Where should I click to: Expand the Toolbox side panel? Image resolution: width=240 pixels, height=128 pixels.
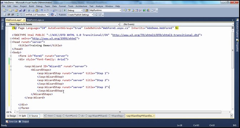click(x=2, y=24)
